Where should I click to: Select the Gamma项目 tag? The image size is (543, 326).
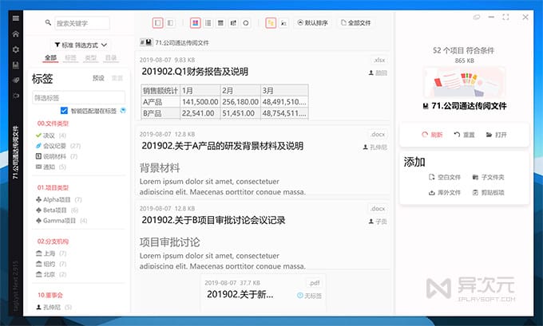click(61, 221)
